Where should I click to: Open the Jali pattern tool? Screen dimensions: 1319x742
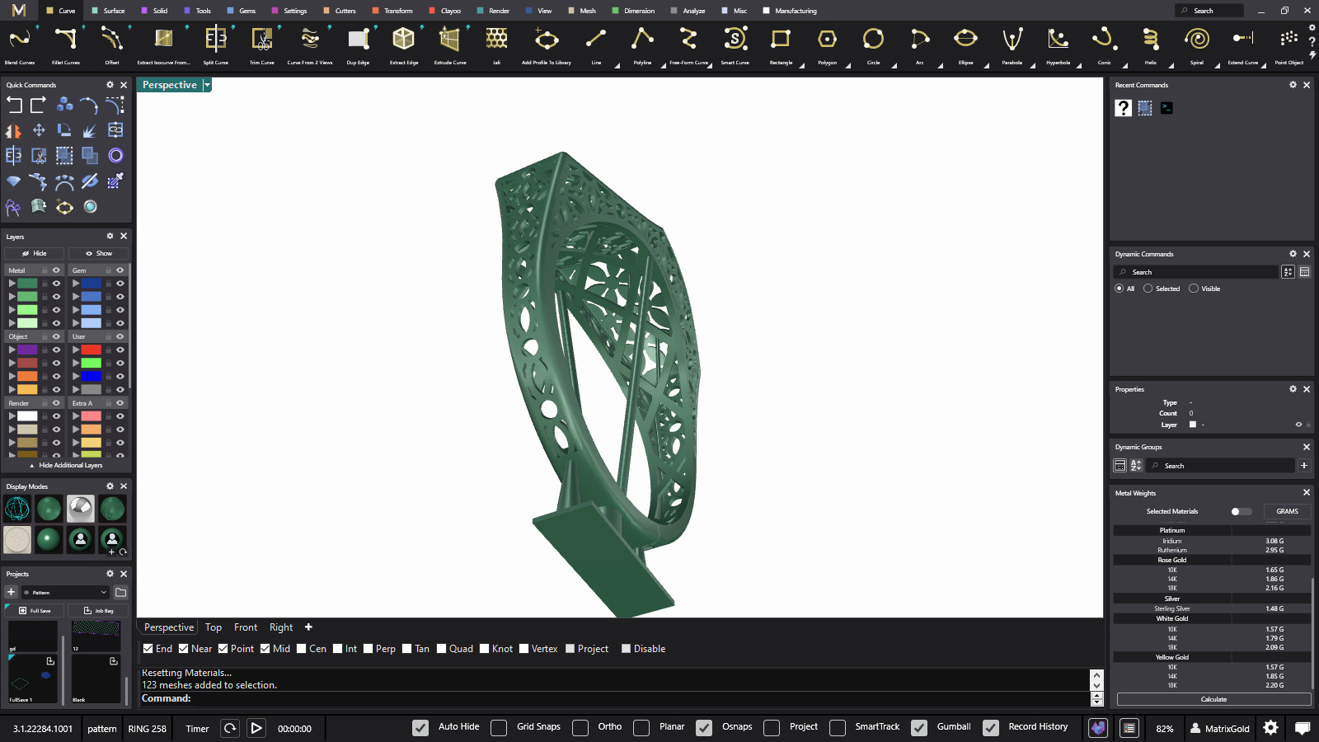click(x=496, y=45)
